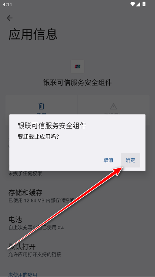Tap the UnionPay app icon

pos(77,67)
